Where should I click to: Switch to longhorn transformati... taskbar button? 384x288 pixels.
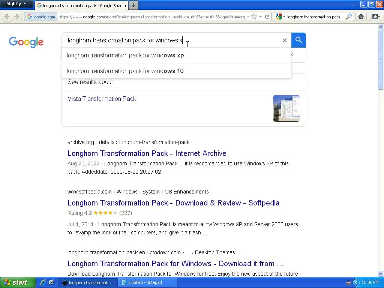(x=88, y=283)
